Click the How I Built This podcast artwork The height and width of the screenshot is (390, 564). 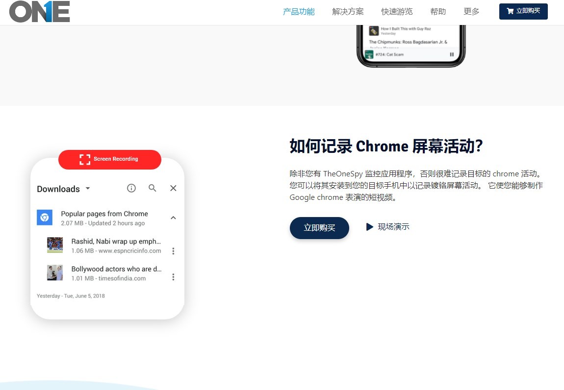(373, 31)
